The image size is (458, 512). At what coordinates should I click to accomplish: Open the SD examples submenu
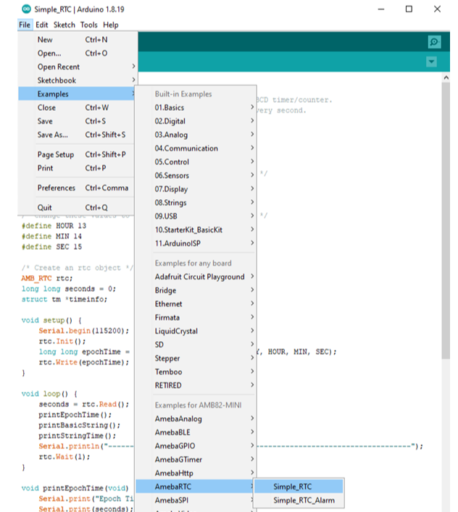196,345
